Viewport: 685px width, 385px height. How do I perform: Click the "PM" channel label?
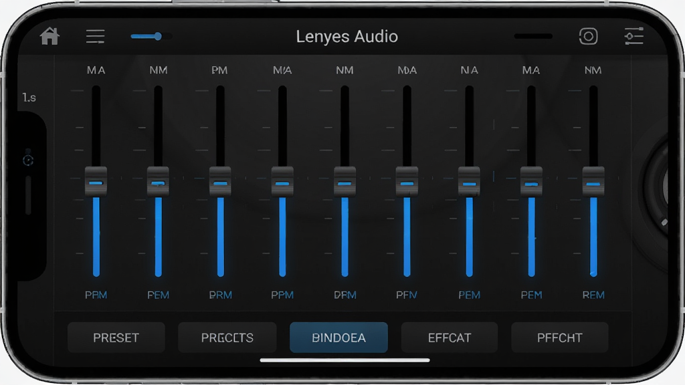[219, 70]
